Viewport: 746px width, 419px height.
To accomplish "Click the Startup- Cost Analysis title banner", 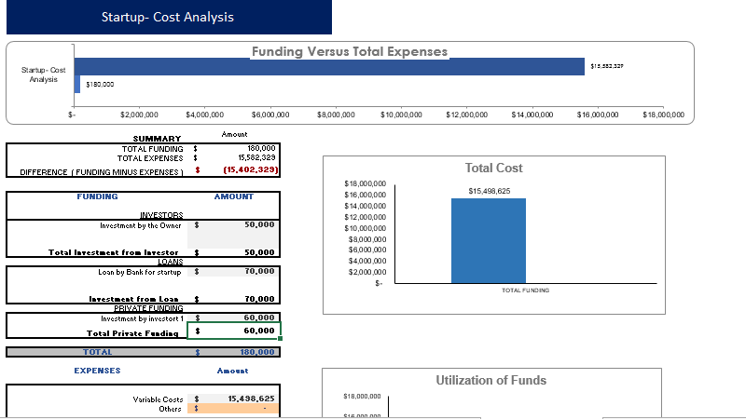I will coord(167,17).
